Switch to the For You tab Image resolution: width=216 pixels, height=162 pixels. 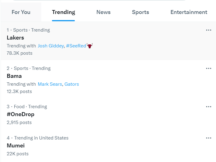[x=21, y=12]
